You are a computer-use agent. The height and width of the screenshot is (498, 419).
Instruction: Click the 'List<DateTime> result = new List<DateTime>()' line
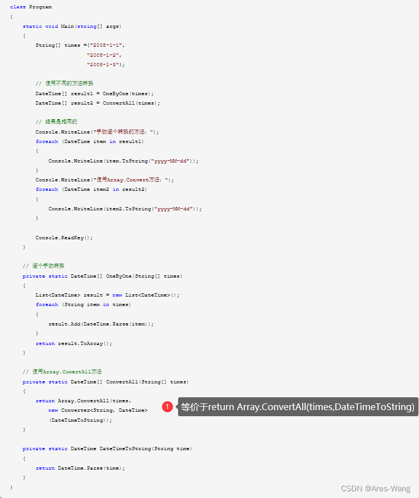click(x=107, y=295)
